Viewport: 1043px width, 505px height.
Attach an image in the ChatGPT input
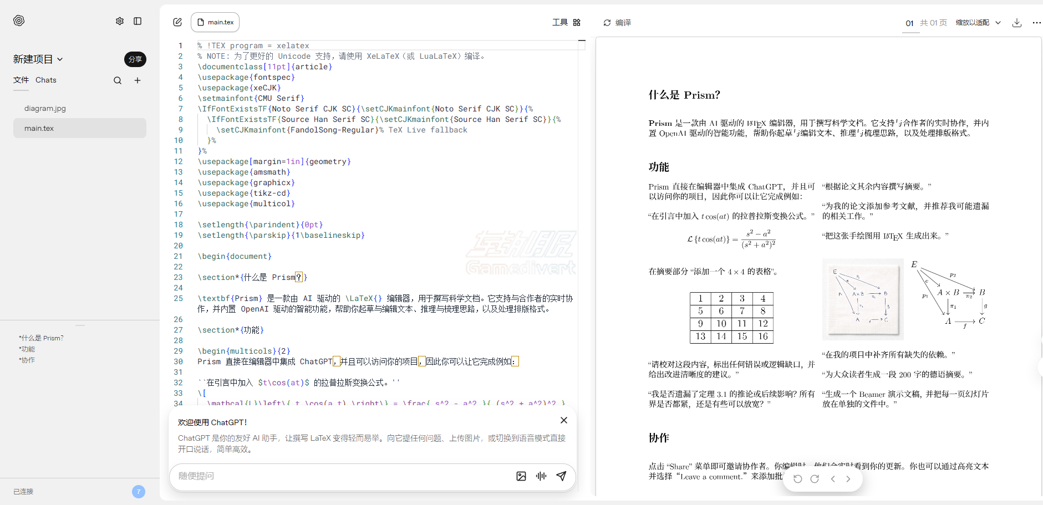521,476
